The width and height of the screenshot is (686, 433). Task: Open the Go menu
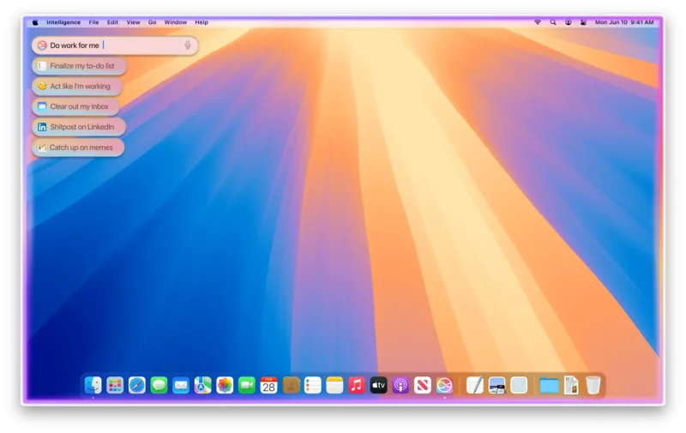coord(153,22)
